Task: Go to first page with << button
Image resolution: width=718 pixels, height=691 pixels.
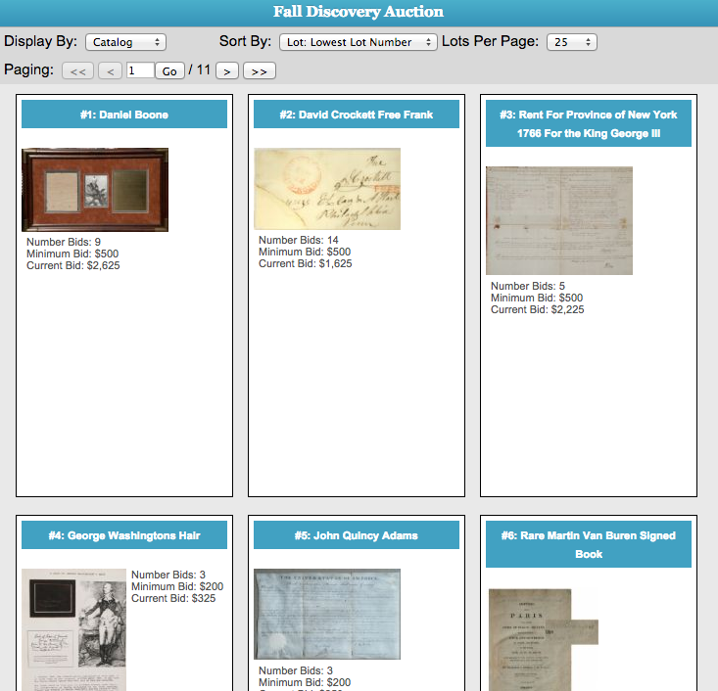Action: coord(77,70)
